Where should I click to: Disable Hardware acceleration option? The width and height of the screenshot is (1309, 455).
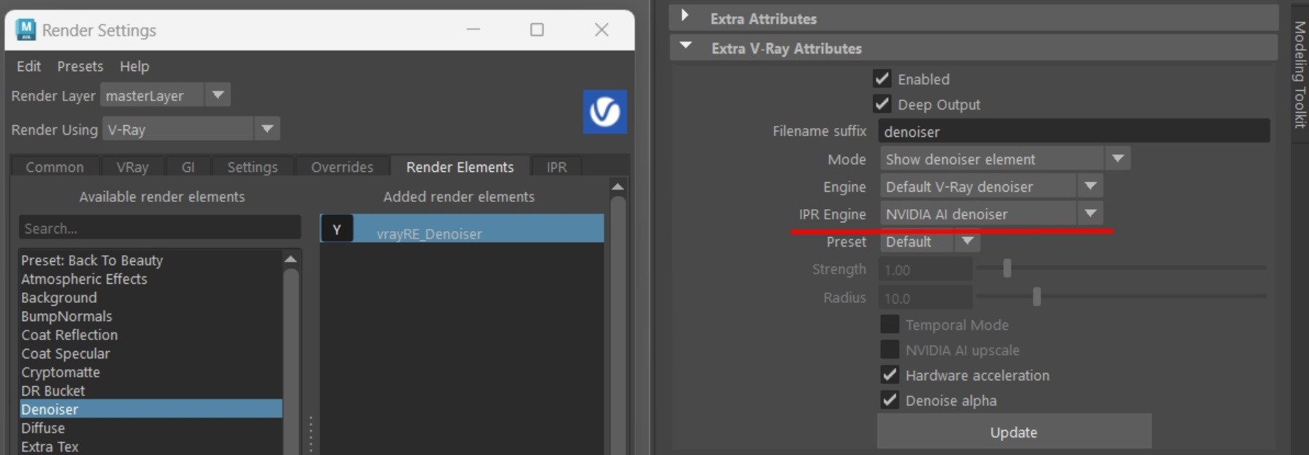[x=890, y=375]
